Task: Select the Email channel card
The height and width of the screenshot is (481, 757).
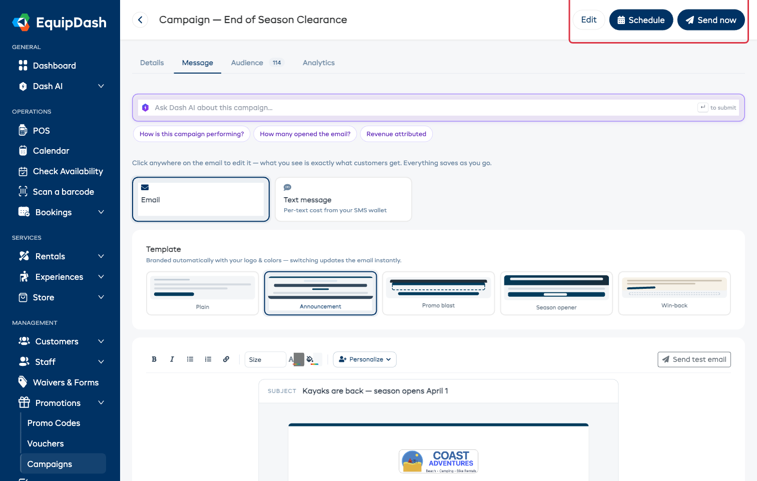Action: coord(201,199)
